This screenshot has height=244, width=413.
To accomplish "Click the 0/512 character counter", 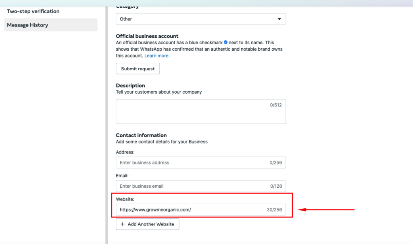I will coord(276,105).
